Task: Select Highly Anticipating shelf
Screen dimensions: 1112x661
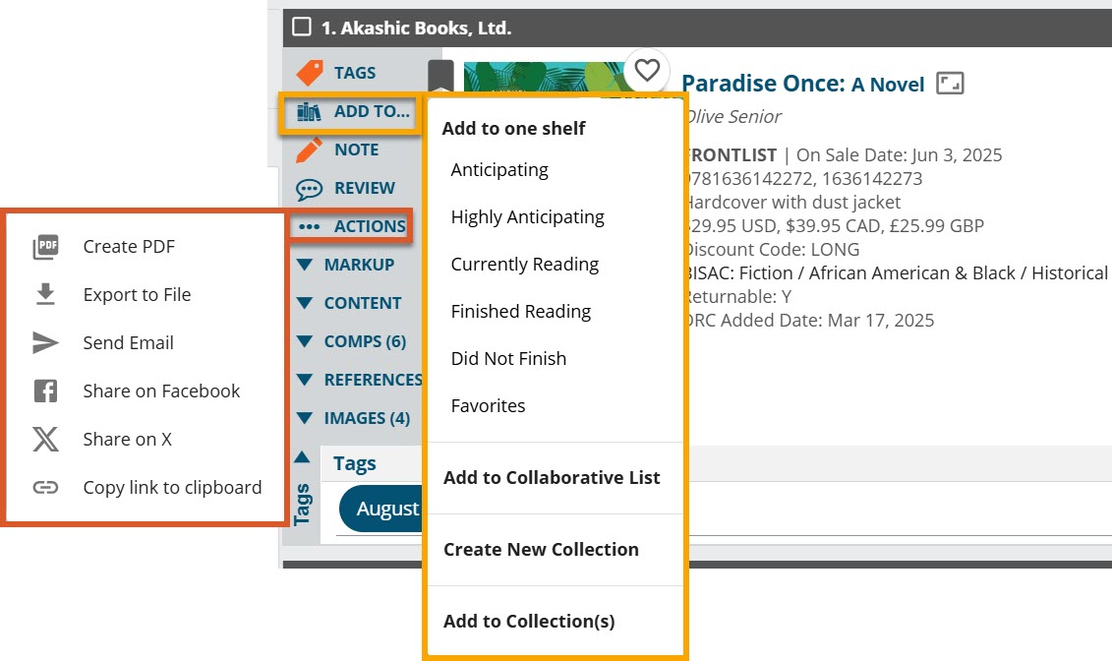Action: [x=527, y=217]
